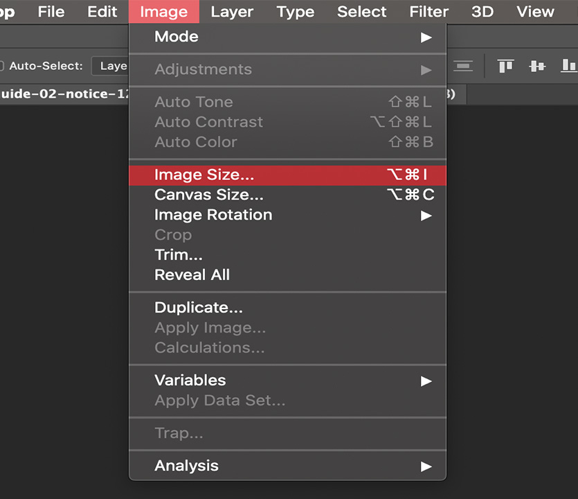Open the 3D menu
Image resolution: width=578 pixels, height=499 pixels.
click(x=482, y=12)
